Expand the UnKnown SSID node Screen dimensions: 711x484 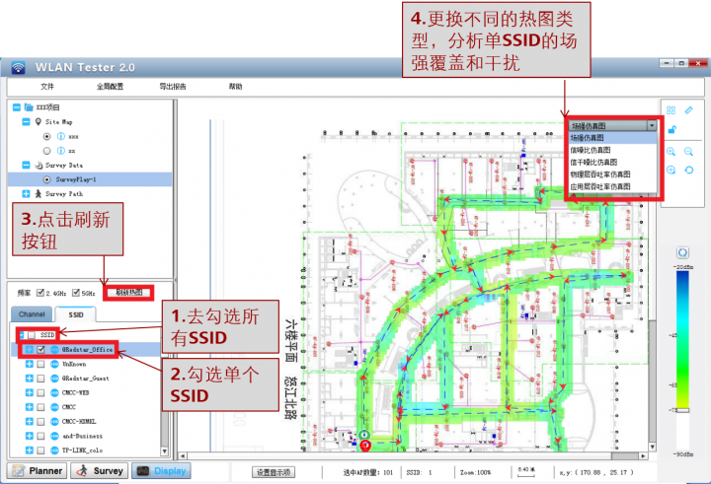coord(29,364)
